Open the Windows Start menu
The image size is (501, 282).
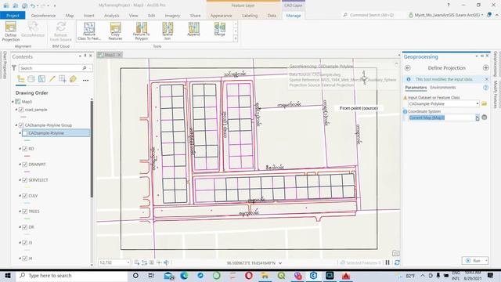[7, 275]
